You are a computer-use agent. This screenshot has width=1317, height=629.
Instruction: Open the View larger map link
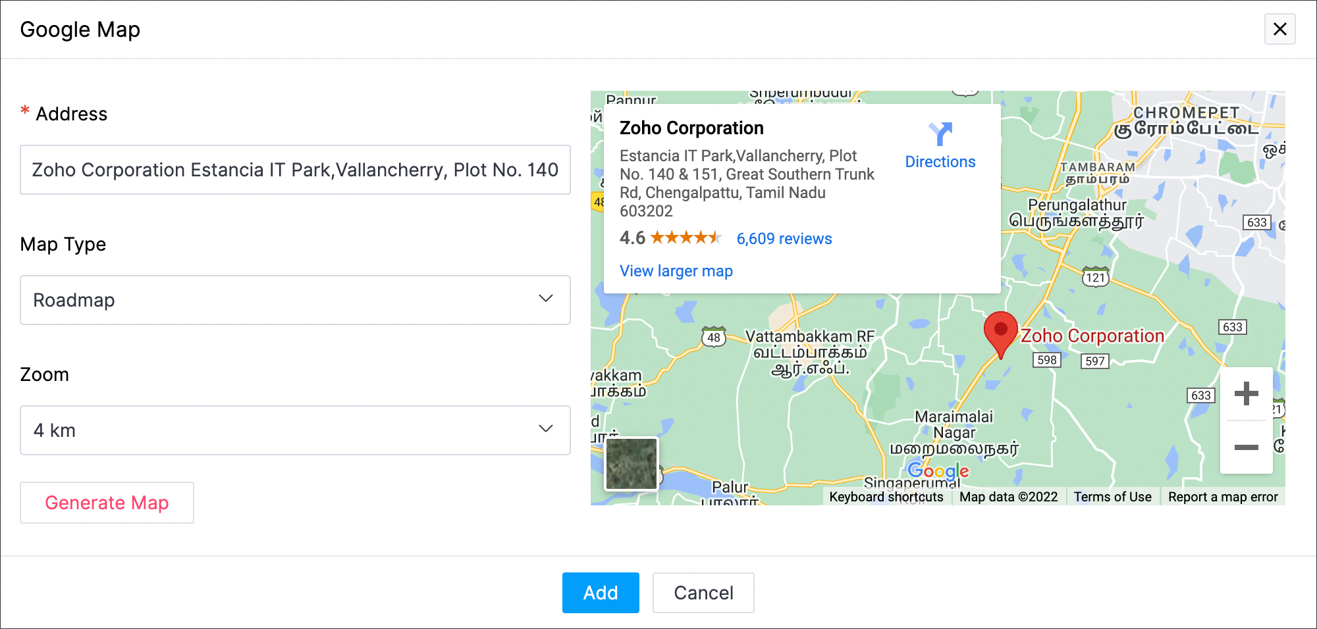tap(676, 271)
